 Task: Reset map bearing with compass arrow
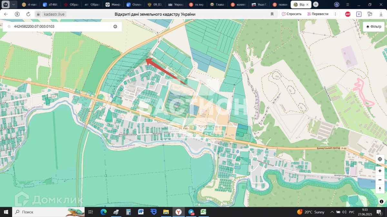380,188
